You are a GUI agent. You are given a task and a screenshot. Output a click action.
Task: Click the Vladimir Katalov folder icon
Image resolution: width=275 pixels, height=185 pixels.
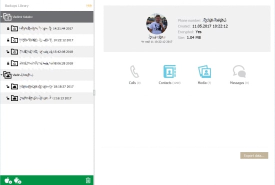[7, 17]
